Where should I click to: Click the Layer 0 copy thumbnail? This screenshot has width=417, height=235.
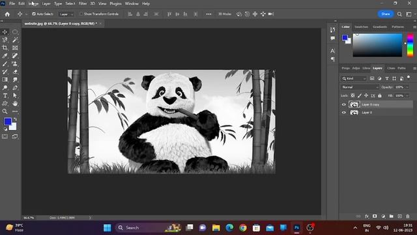point(354,104)
